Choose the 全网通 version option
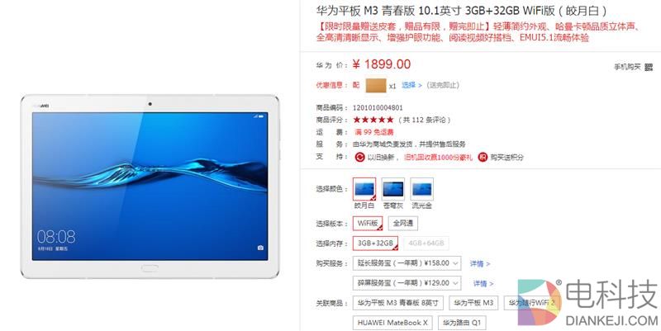 tap(403, 224)
